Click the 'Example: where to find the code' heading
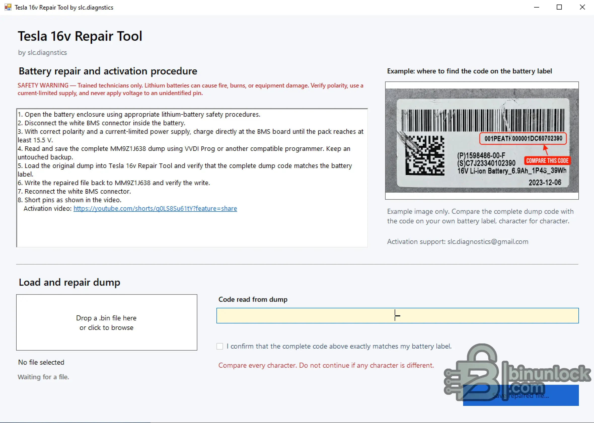The image size is (594, 423). (x=469, y=71)
